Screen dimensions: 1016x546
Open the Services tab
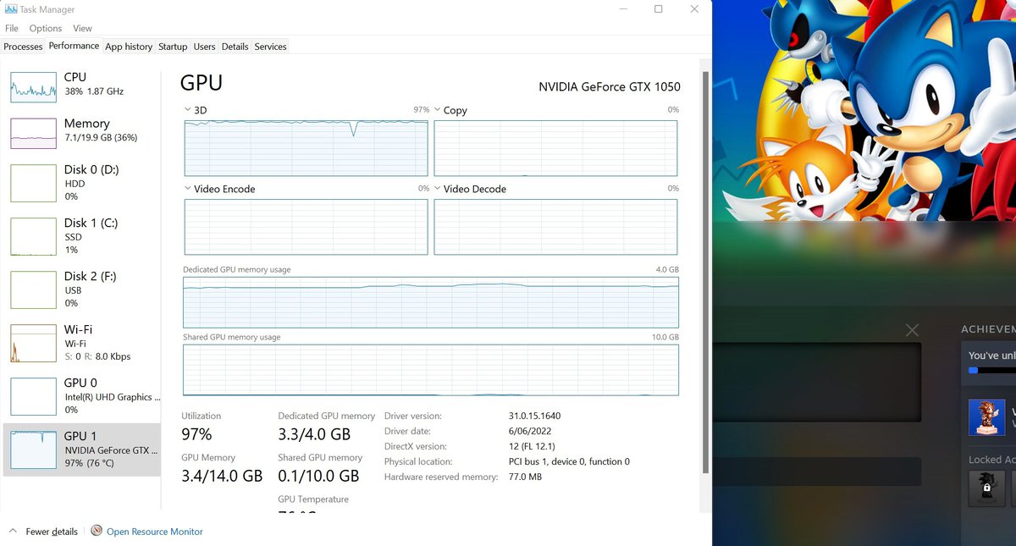(270, 47)
